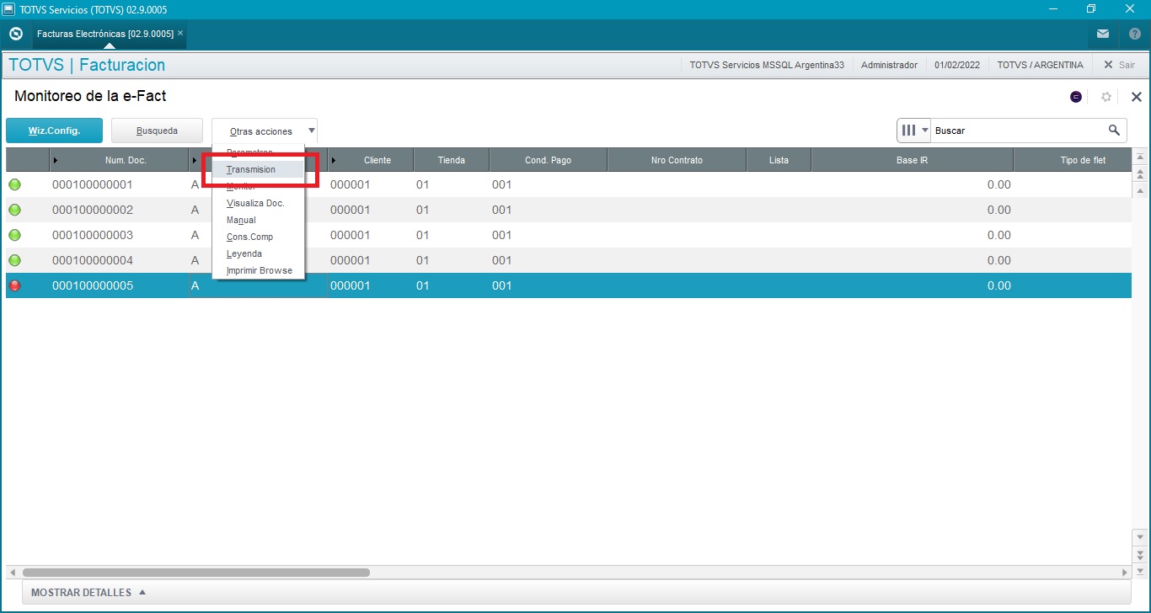Viewport: 1151px width, 613px height.
Task: Click the Sair exit button
Action: (1119, 65)
